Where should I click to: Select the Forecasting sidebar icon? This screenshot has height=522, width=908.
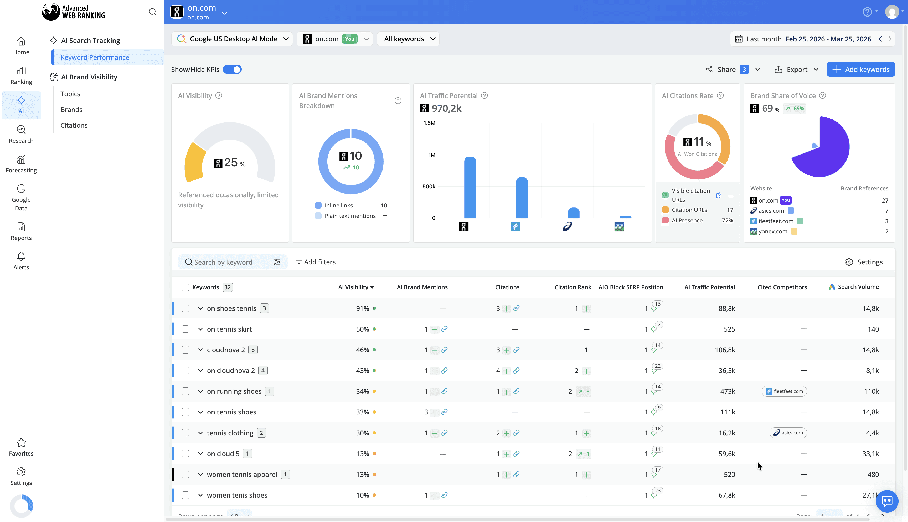point(21,164)
